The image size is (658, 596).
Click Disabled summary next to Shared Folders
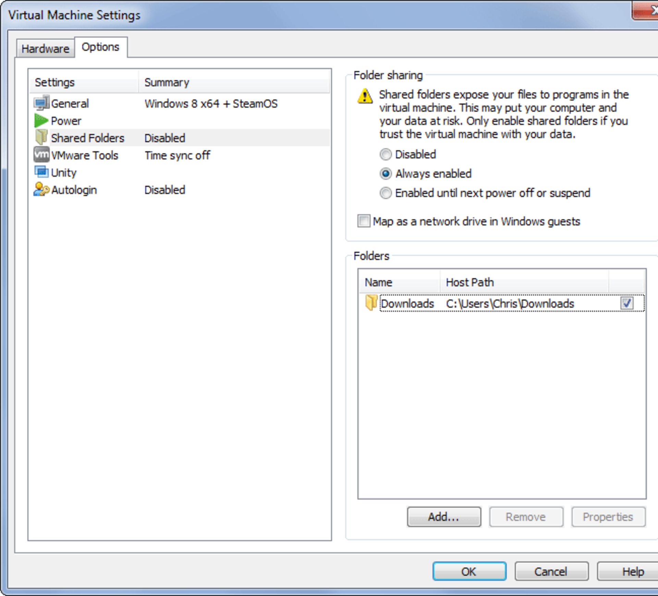point(165,138)
